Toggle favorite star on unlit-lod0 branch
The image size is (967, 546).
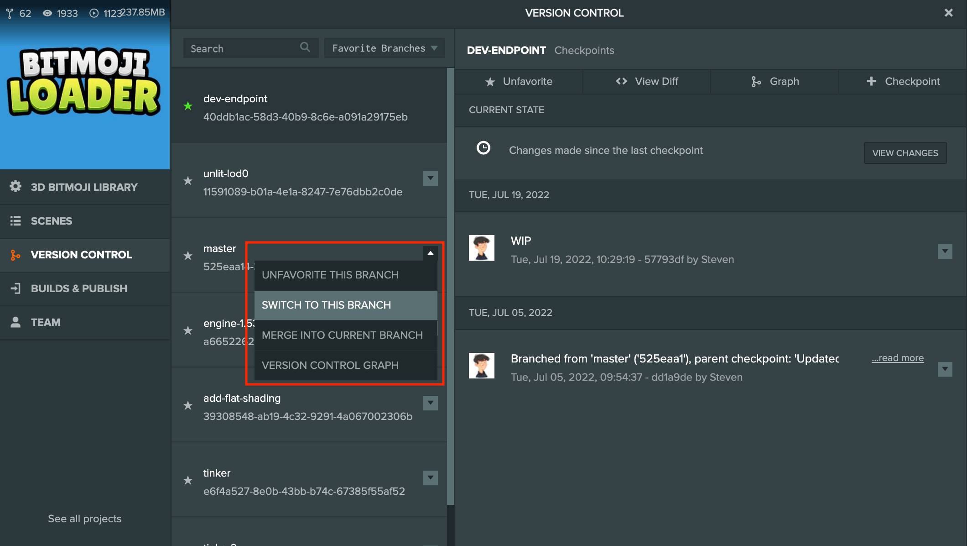(188, 181)
